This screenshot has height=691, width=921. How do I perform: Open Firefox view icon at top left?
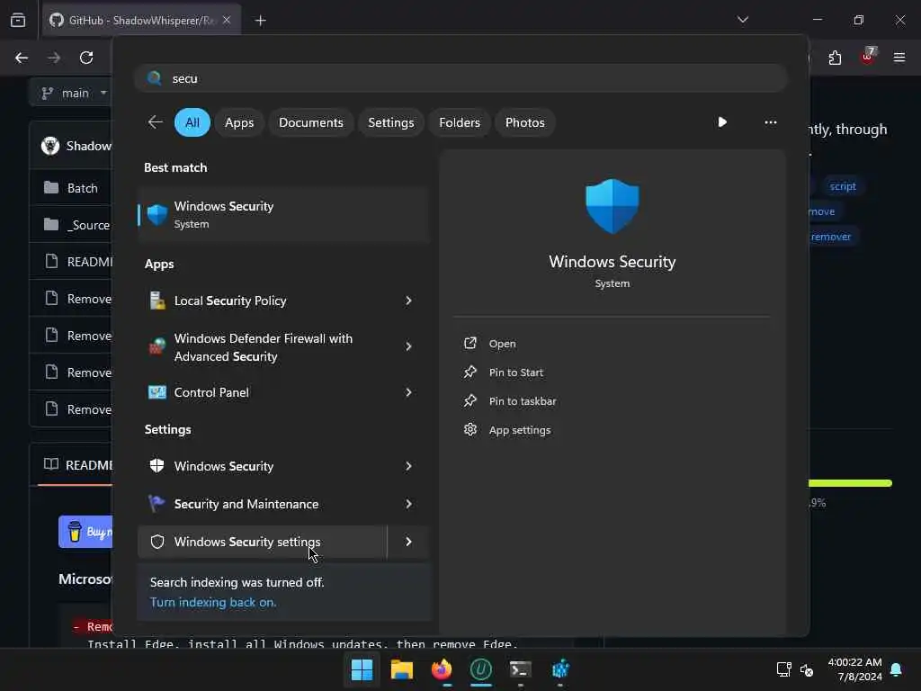tap(18, 20)
